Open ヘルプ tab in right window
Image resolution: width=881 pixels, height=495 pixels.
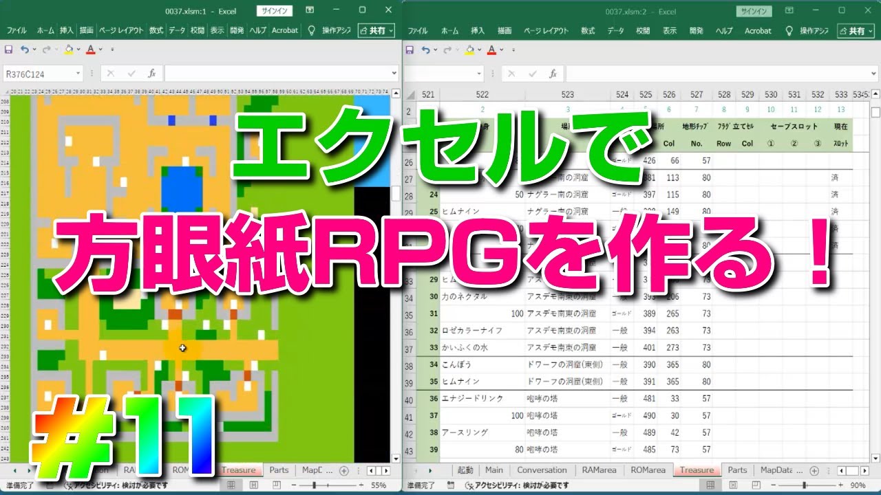(724, 30)
